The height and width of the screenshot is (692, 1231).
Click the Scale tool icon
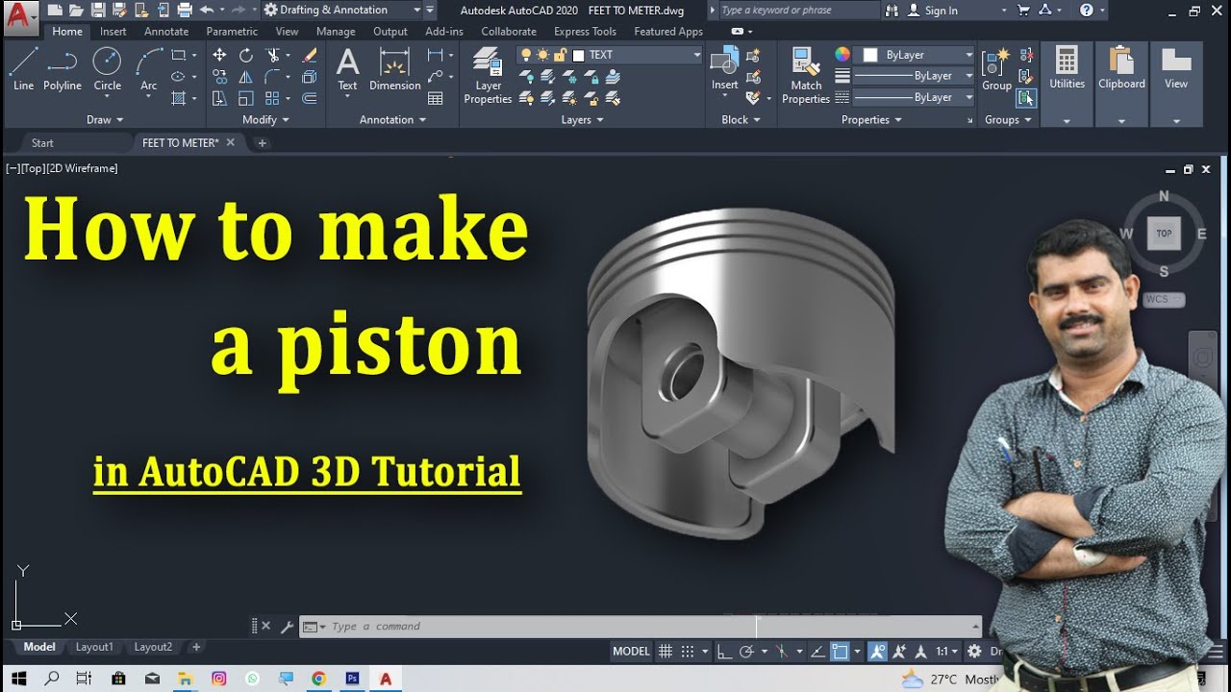coord(246,98)
